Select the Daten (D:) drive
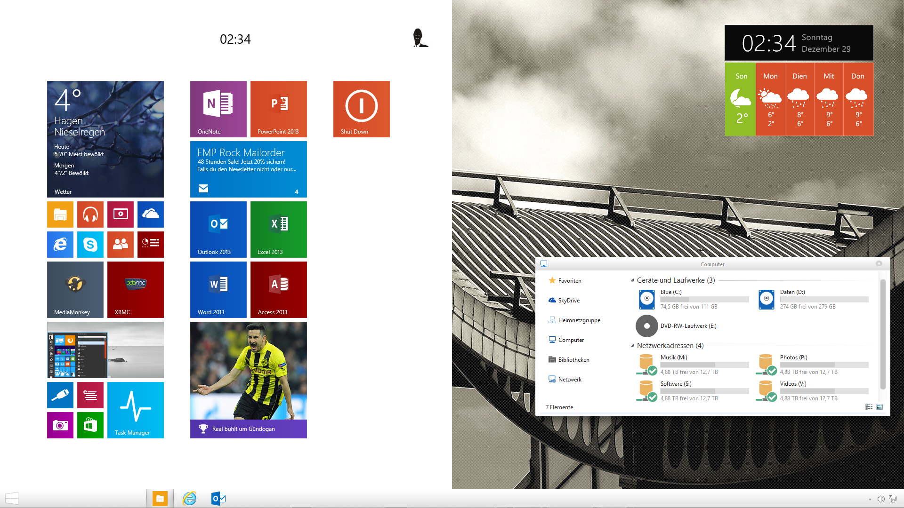Viewport: 904px width, 508px height. click(813, 299)
